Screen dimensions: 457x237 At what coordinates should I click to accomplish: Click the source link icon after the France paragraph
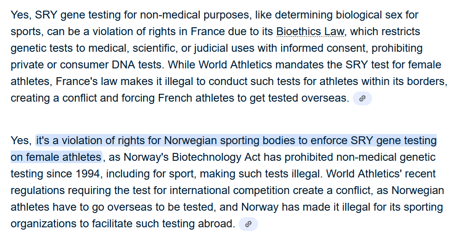(362, 98)
